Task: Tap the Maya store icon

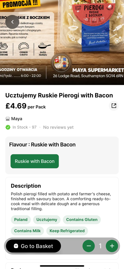Action: point(8,119)
